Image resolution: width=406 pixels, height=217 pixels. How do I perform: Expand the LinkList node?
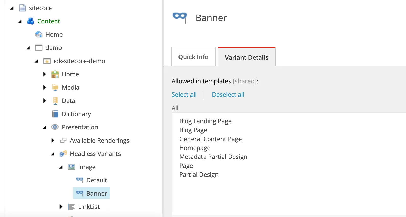pyautogui.click(x=61, y=207)
